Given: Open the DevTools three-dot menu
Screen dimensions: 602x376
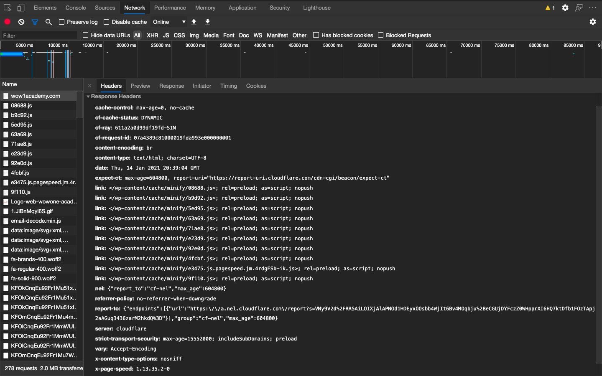Looking at the screenshot, I should click(x=593, y=8).
